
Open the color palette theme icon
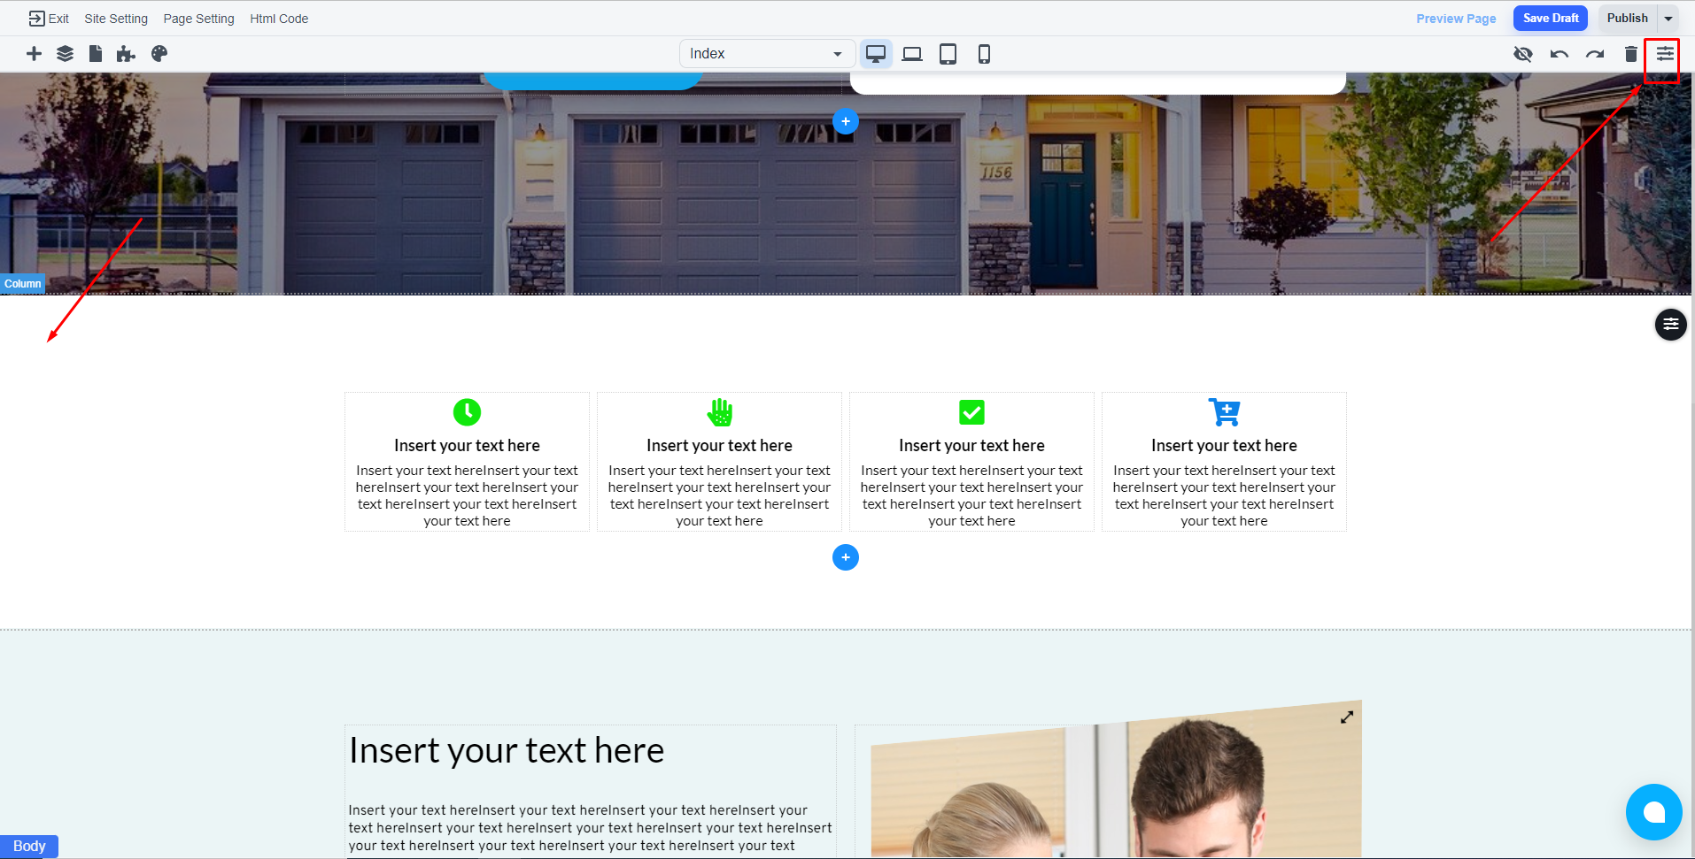tap(159, 54)
